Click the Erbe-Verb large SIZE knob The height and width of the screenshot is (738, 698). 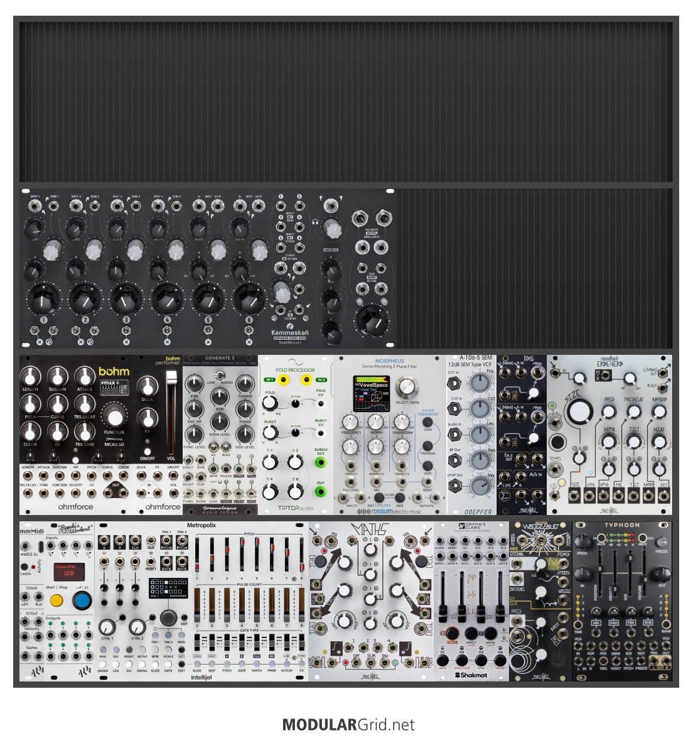(x=579, y=412)
